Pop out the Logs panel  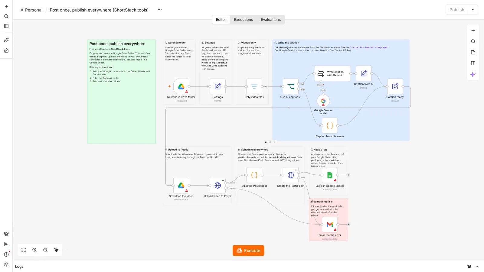469,267
